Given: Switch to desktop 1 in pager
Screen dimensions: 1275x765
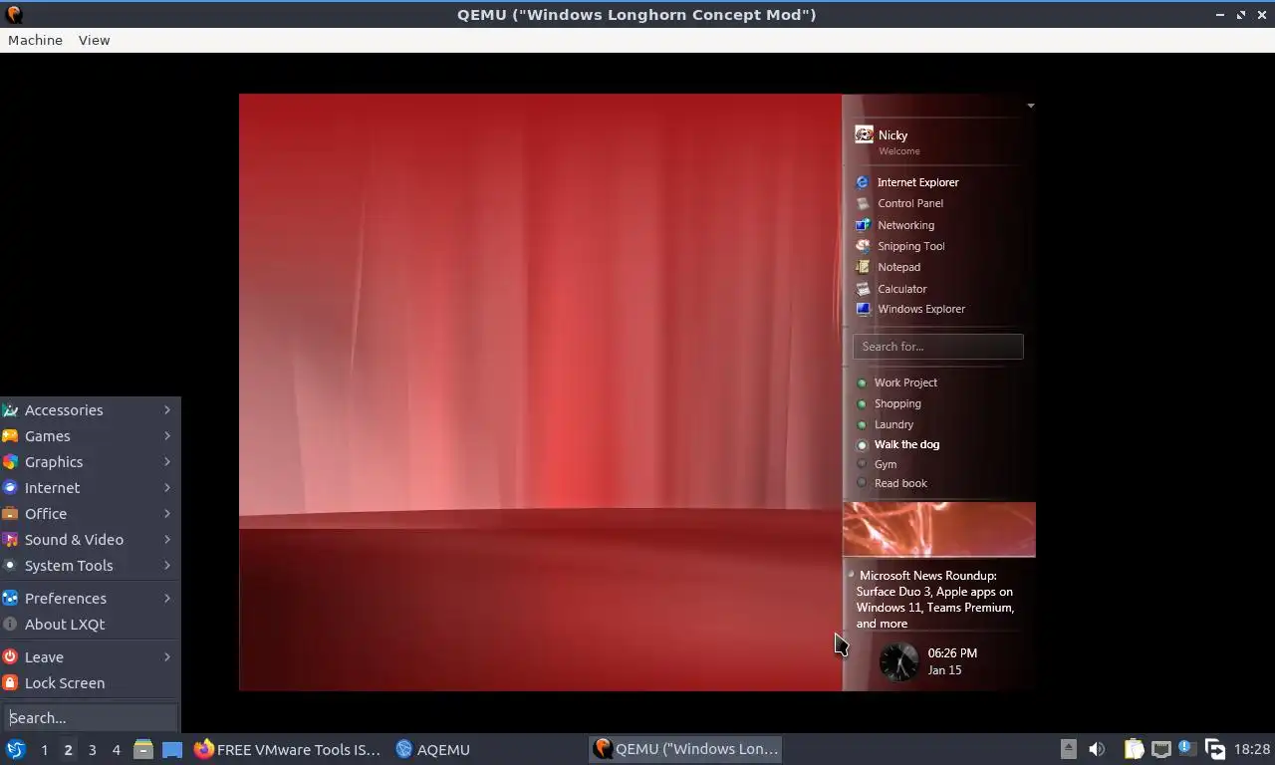Looking at the screenshot, I should [44, 750].
